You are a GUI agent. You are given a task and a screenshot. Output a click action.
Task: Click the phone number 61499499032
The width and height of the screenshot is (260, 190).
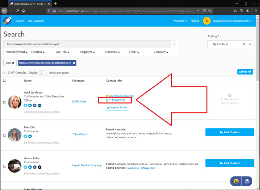tap(117, 100)
